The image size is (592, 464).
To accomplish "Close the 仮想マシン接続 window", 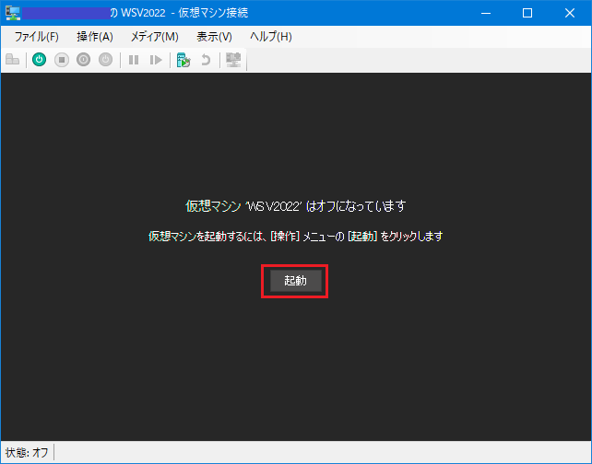I will point(570,13).
